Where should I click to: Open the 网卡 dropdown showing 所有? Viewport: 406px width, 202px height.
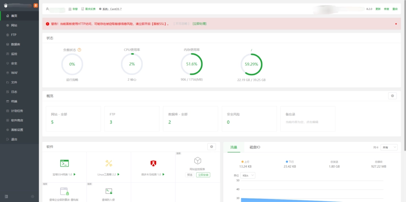pos(389,147)
